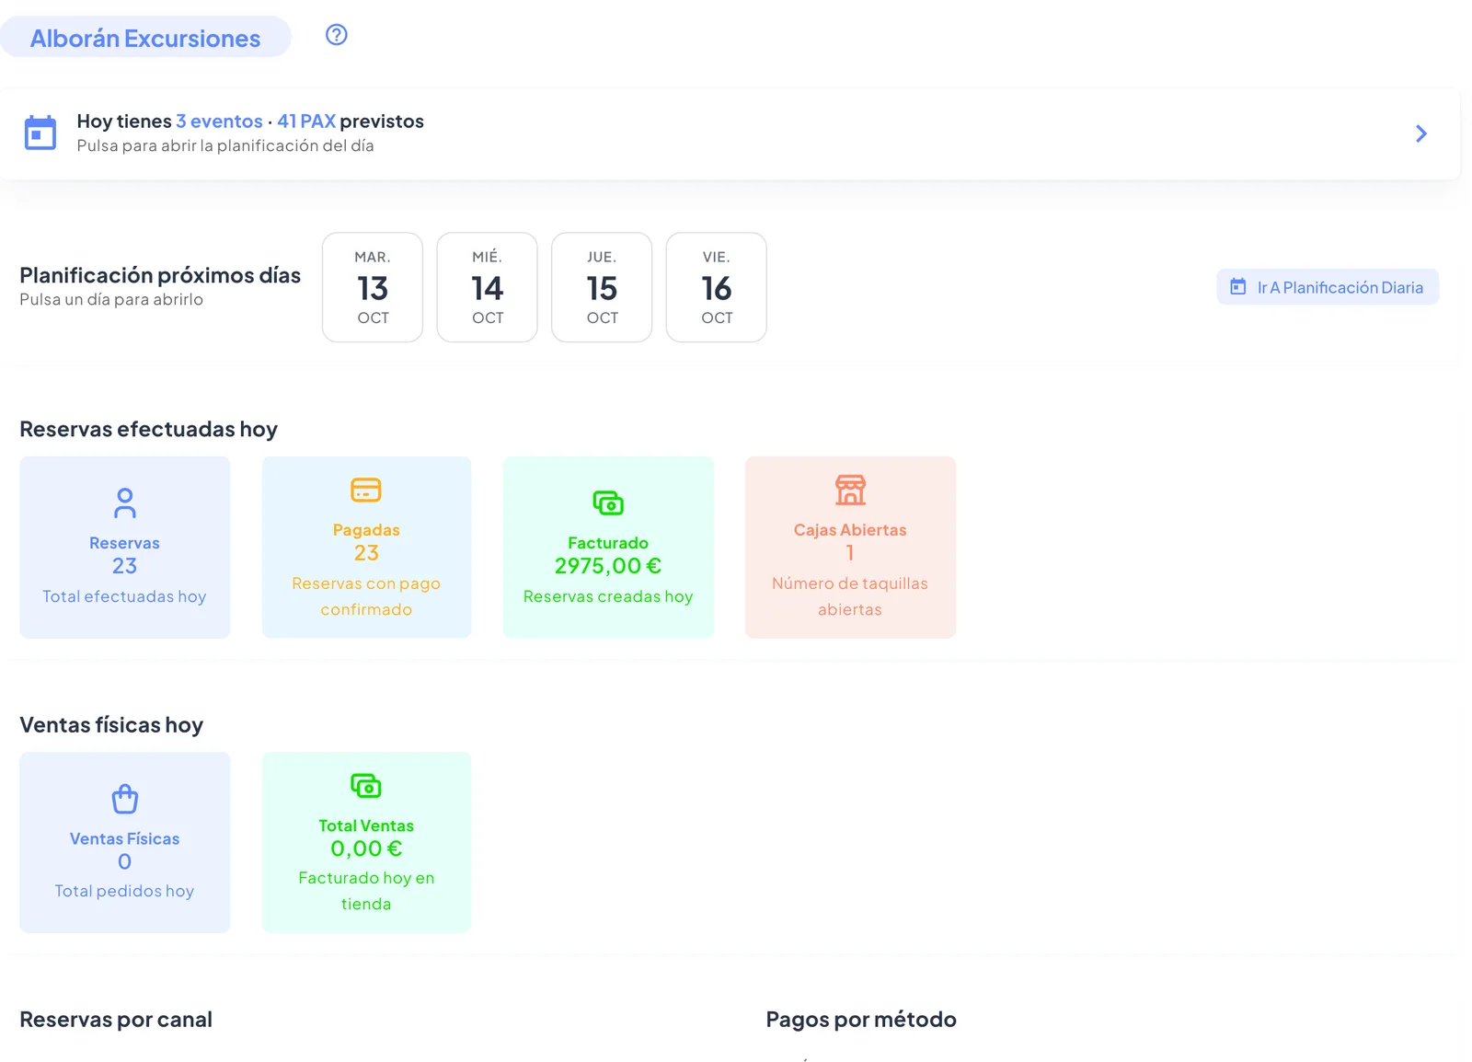The height and width of the screenshot is (1062, 1472).
Task: Click the 'Total efectuadas hoy' caption
Action: tap(124, 596)
